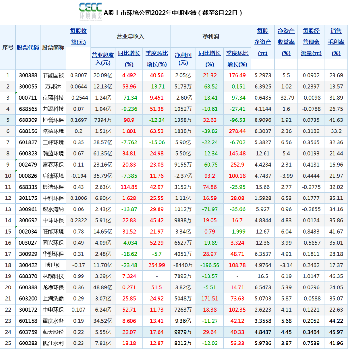Click 同比增长(%) under 营业总收入
This screenshot has width=348, height=349.
point(129,58)
